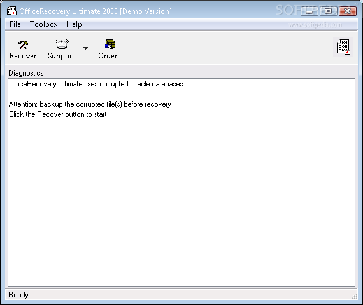
Task: Open the Help menu
Action: click(x=74, y=24)
